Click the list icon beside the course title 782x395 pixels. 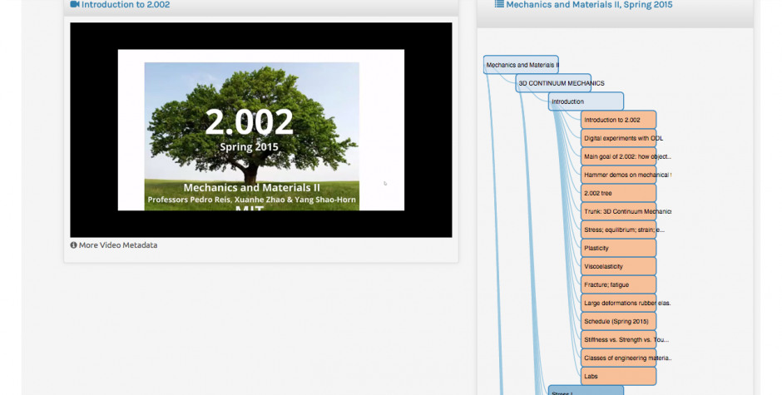(499, 5)
